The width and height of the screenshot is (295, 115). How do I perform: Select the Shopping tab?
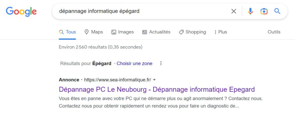(192, 32)
